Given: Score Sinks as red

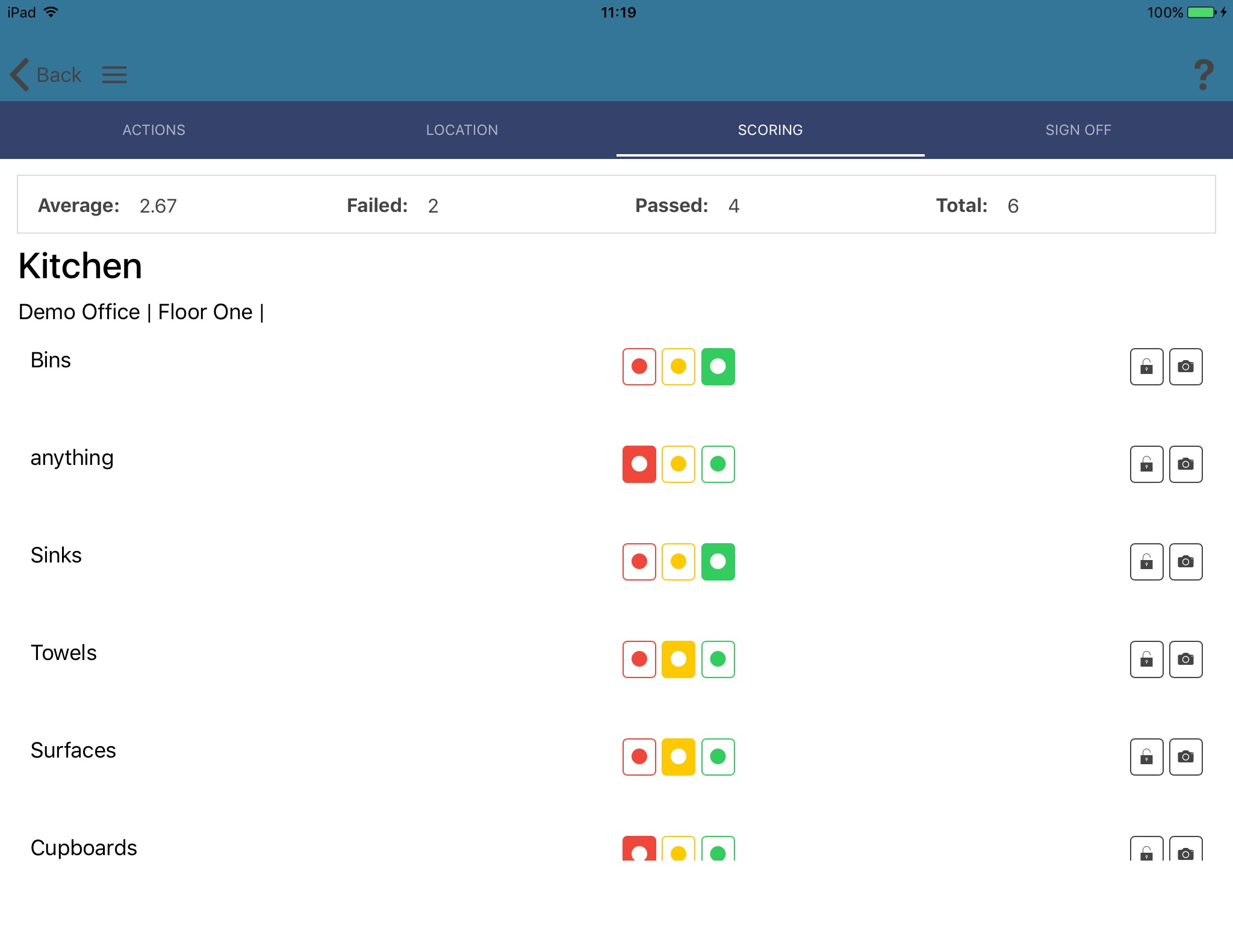Looking at the screenshot, I should [639, 562].
